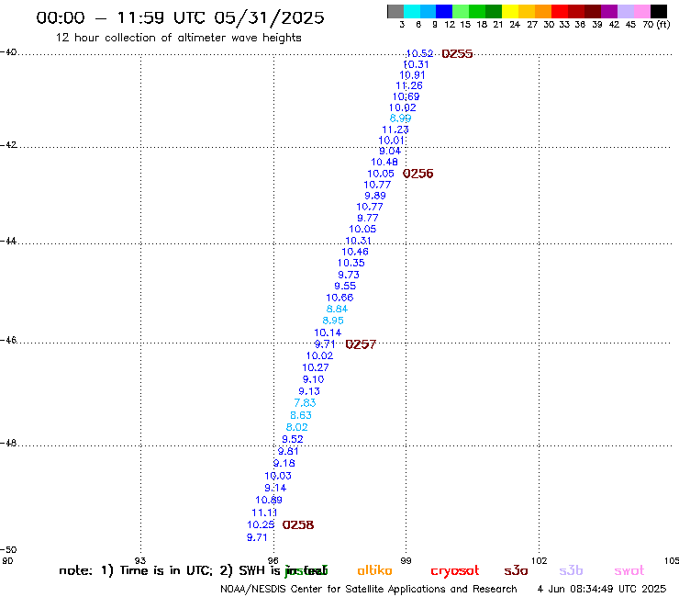
Task: Click the 10.25 value beside 0258
Action: pyautogui.click(x=261, y=525)
